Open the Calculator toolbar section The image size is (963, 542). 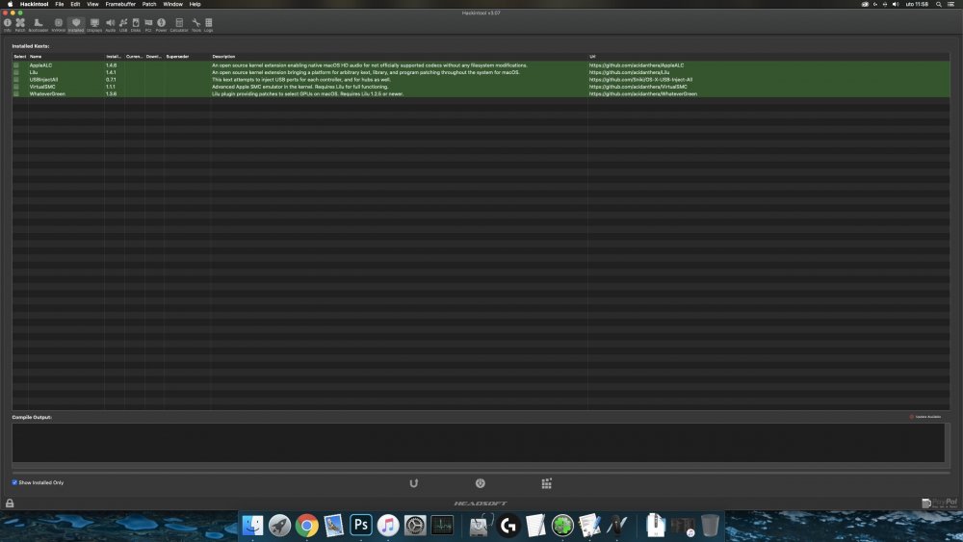tap(179, 25)
